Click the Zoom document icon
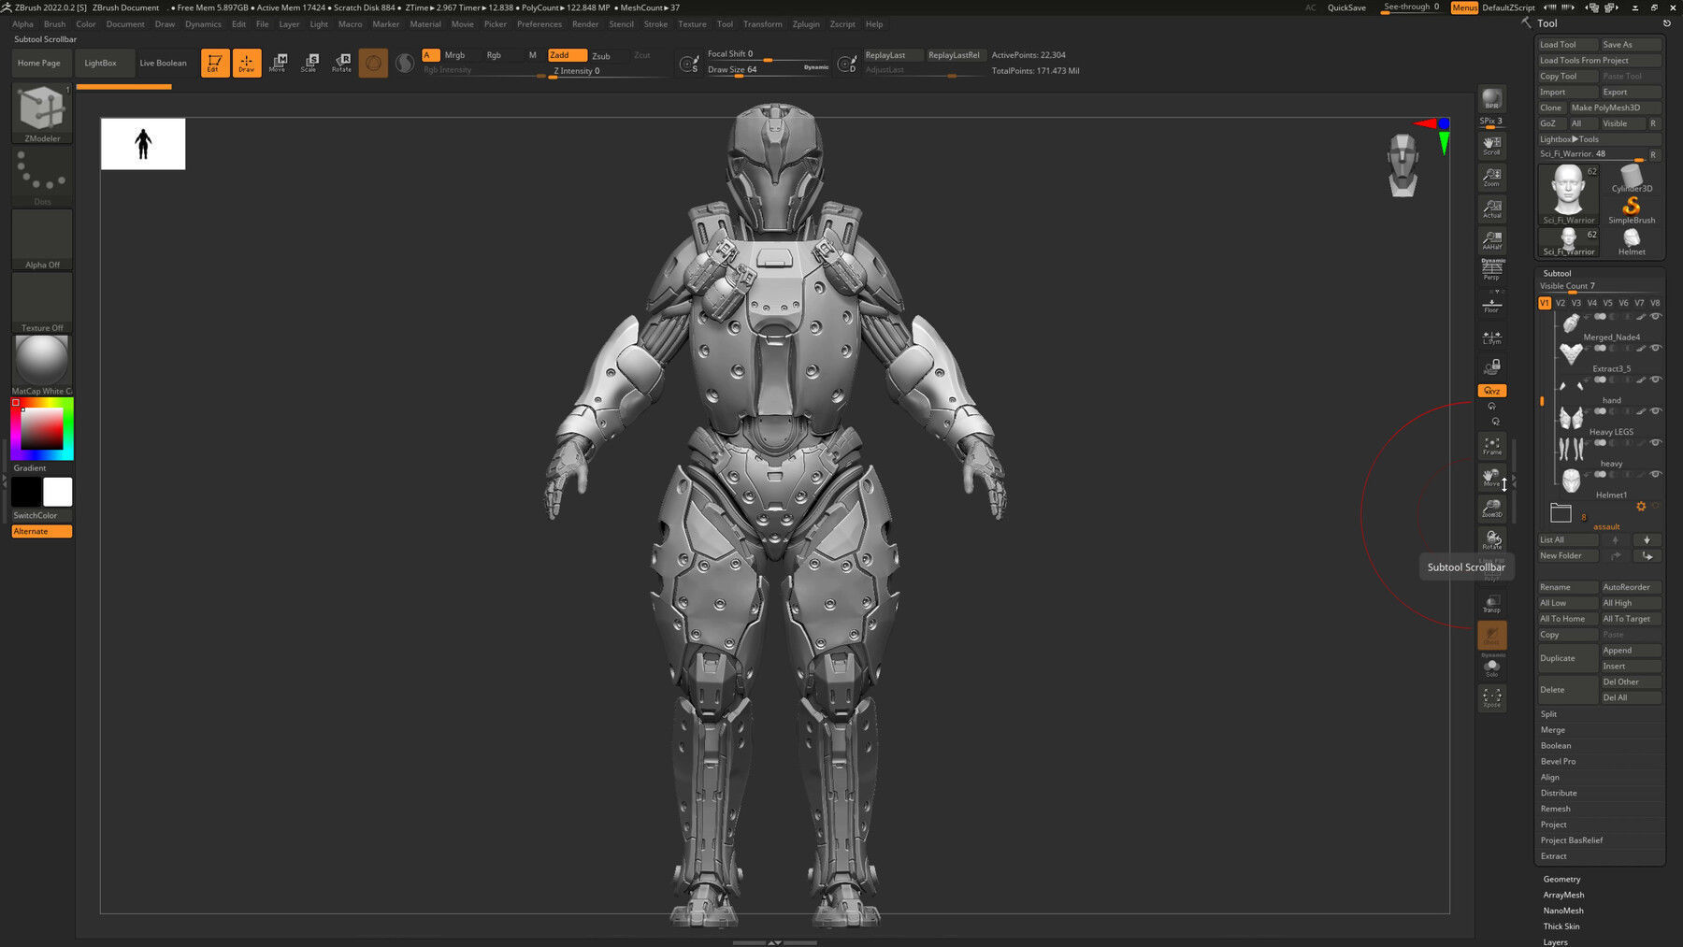 (x=1492, y=177)
